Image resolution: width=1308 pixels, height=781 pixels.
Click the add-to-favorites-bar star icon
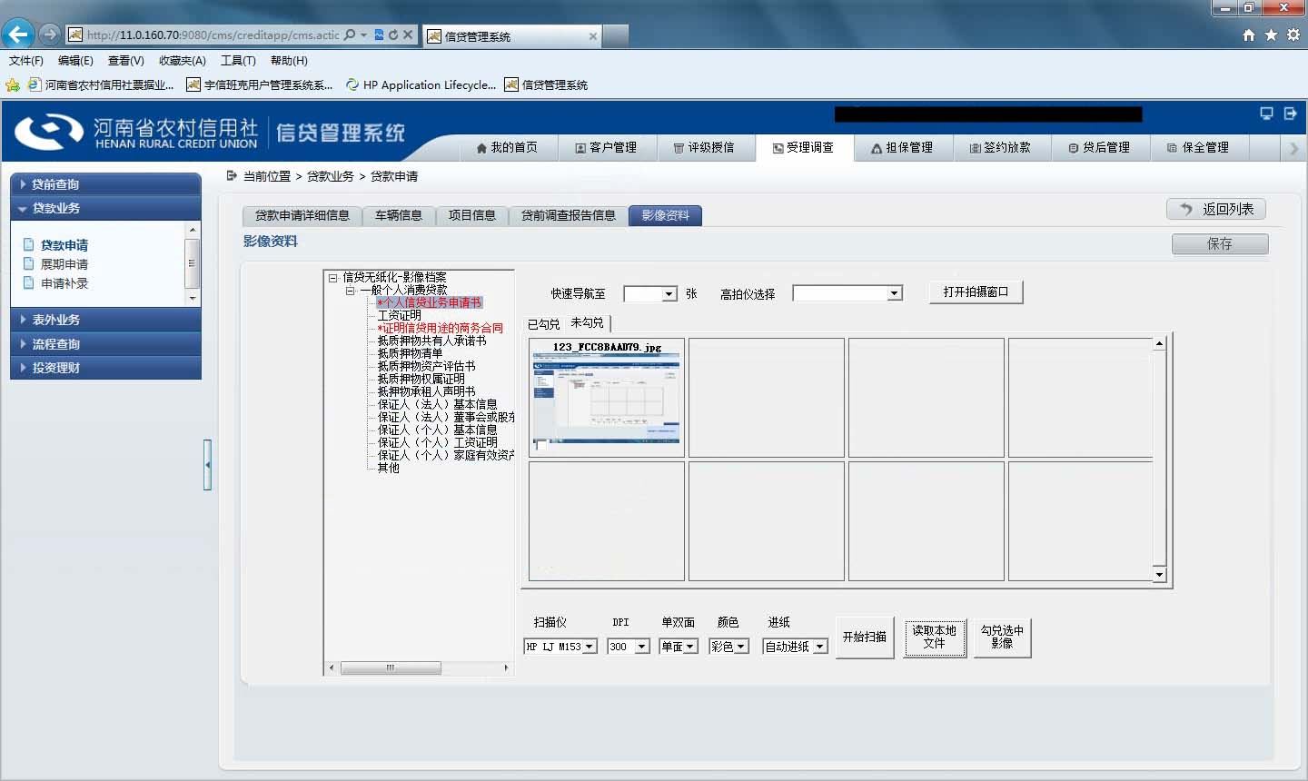click(13, 85)
